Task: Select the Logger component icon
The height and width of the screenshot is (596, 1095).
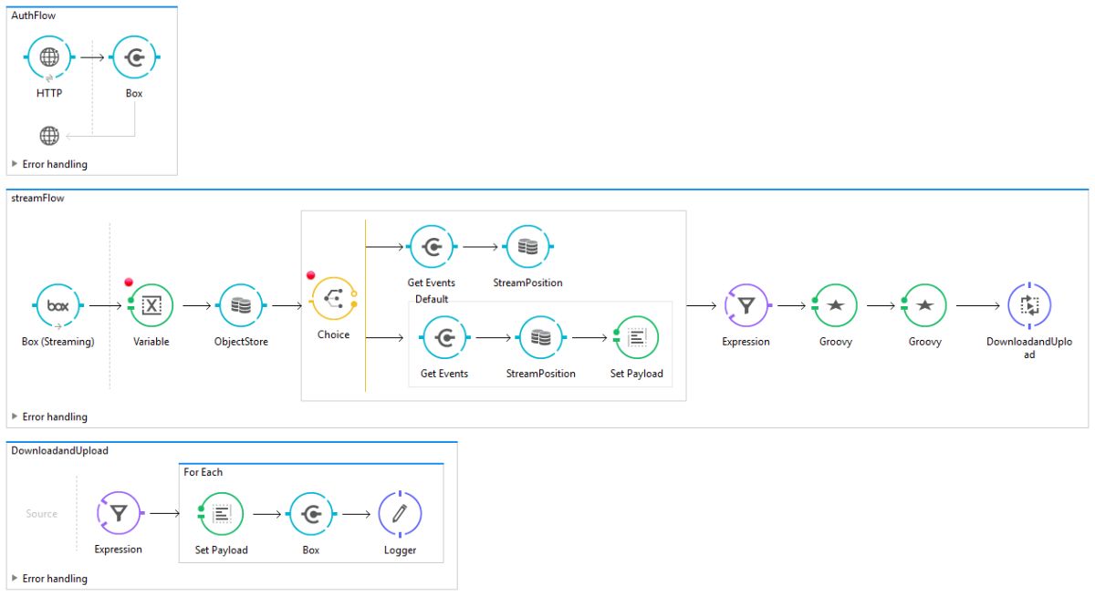Action: (400, 514)
